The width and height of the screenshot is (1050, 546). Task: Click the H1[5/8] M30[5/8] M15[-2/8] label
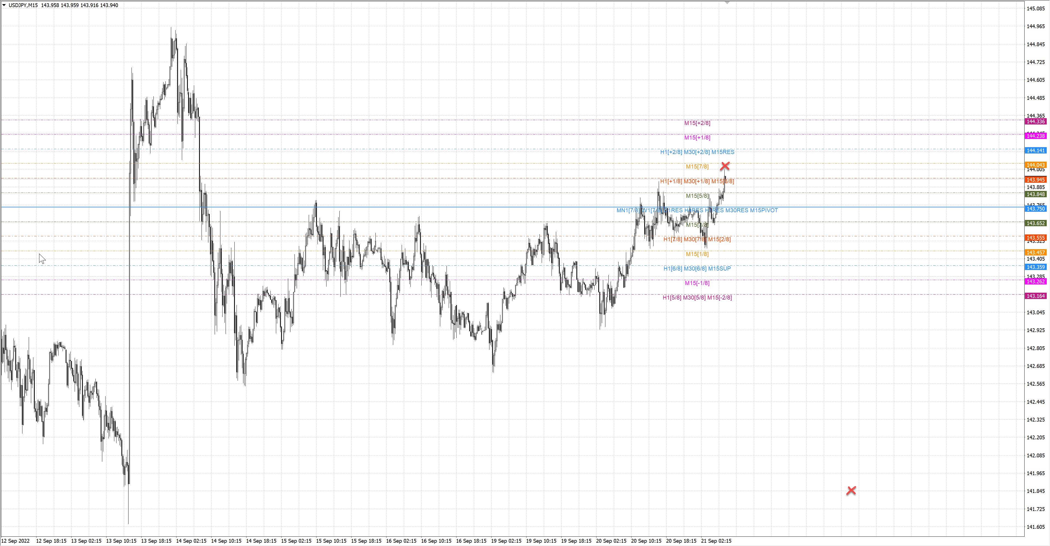(x=697, y=298)
